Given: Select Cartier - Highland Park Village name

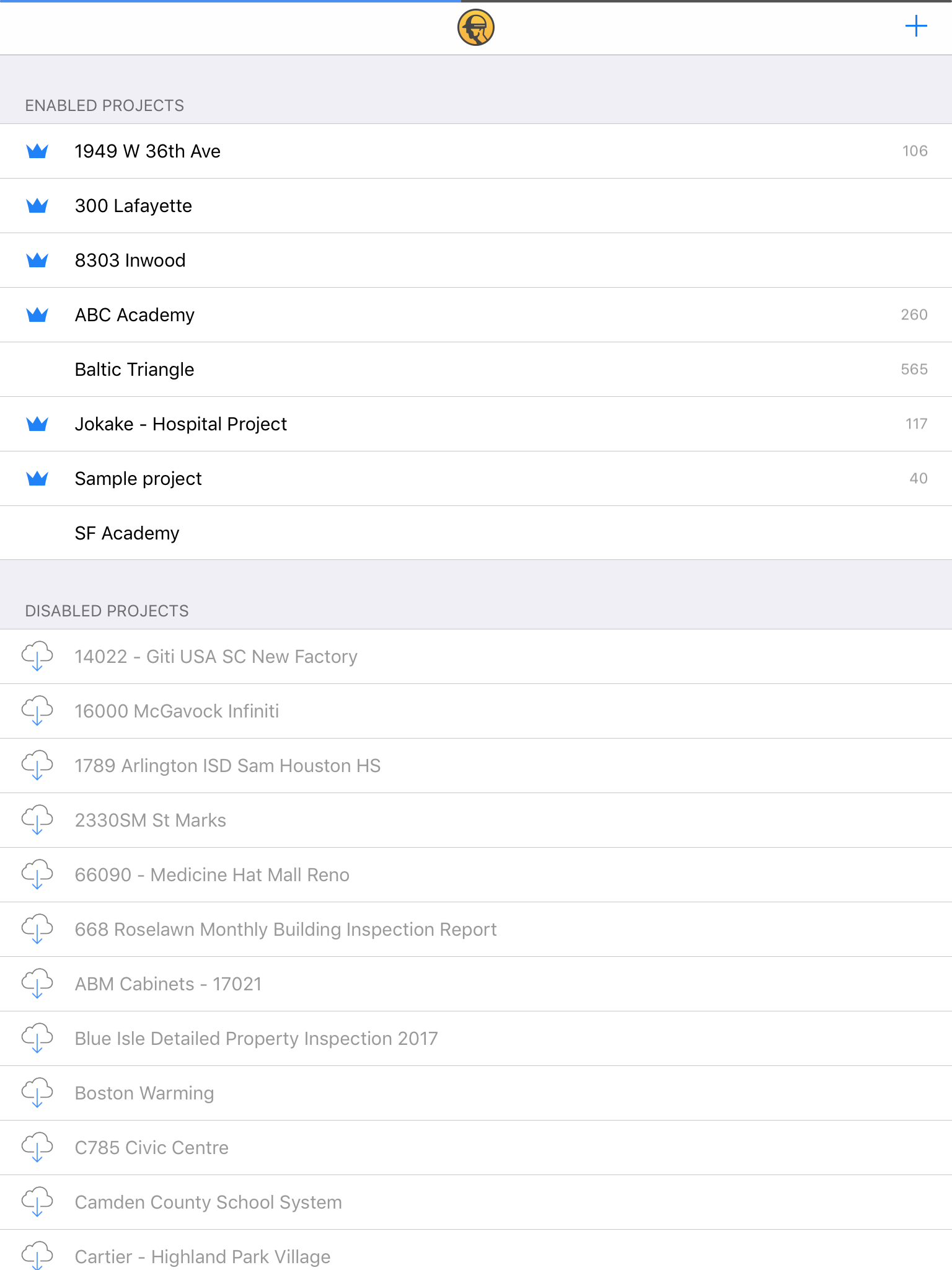Looking at the screenshot, I should pyautogui.click(x=203, y=1257).
